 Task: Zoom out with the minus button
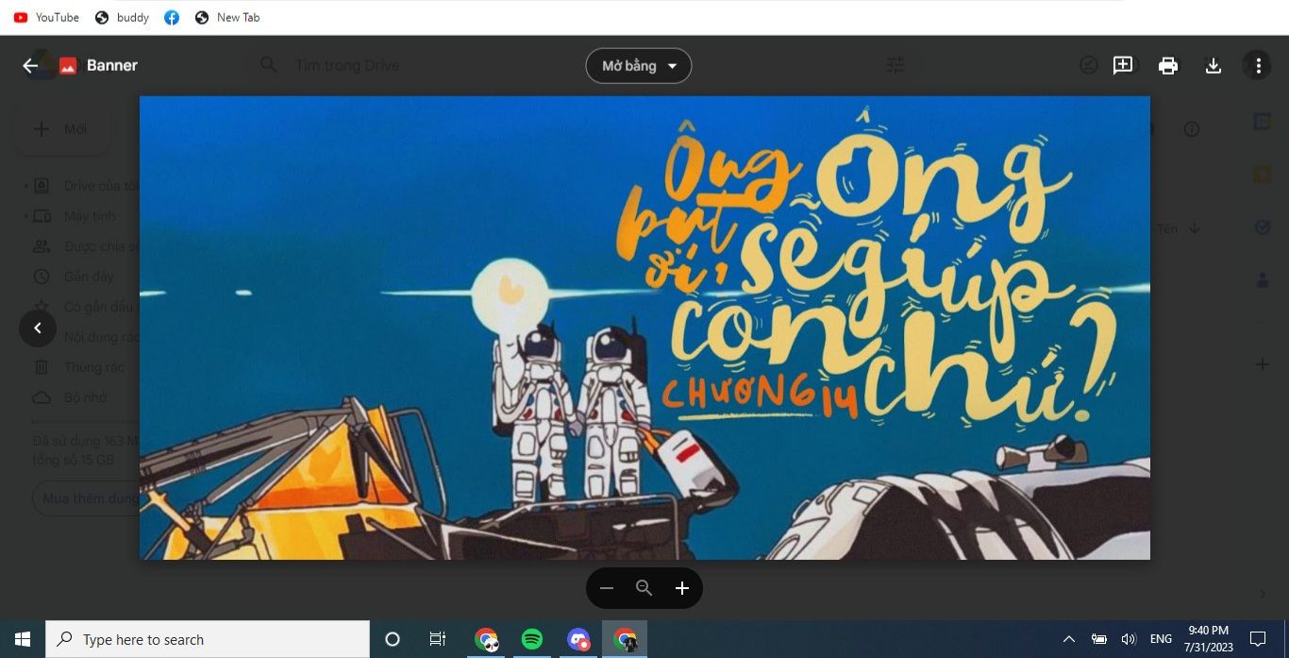click(607, 588)
